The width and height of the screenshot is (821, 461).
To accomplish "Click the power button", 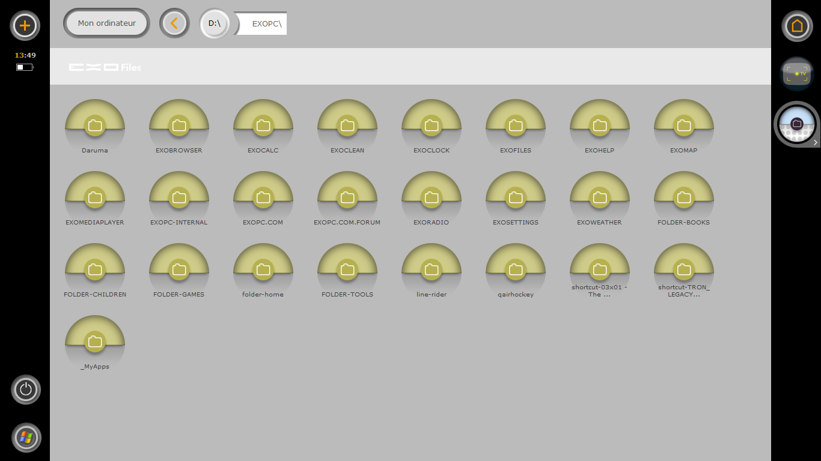I will [x=26, y=390].
